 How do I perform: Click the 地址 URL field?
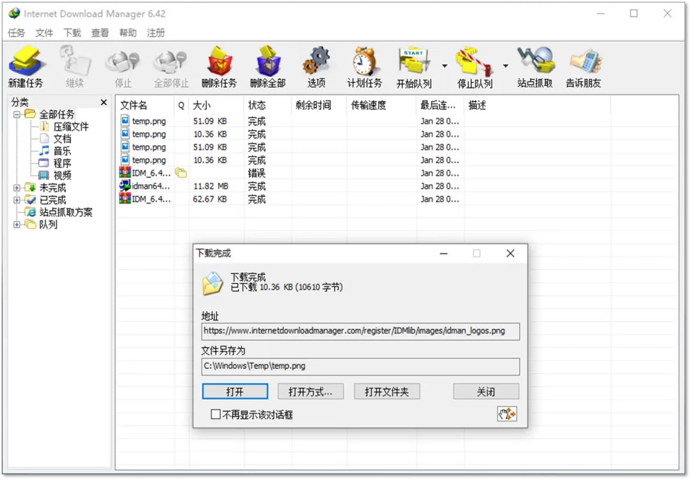click(360, 332)
